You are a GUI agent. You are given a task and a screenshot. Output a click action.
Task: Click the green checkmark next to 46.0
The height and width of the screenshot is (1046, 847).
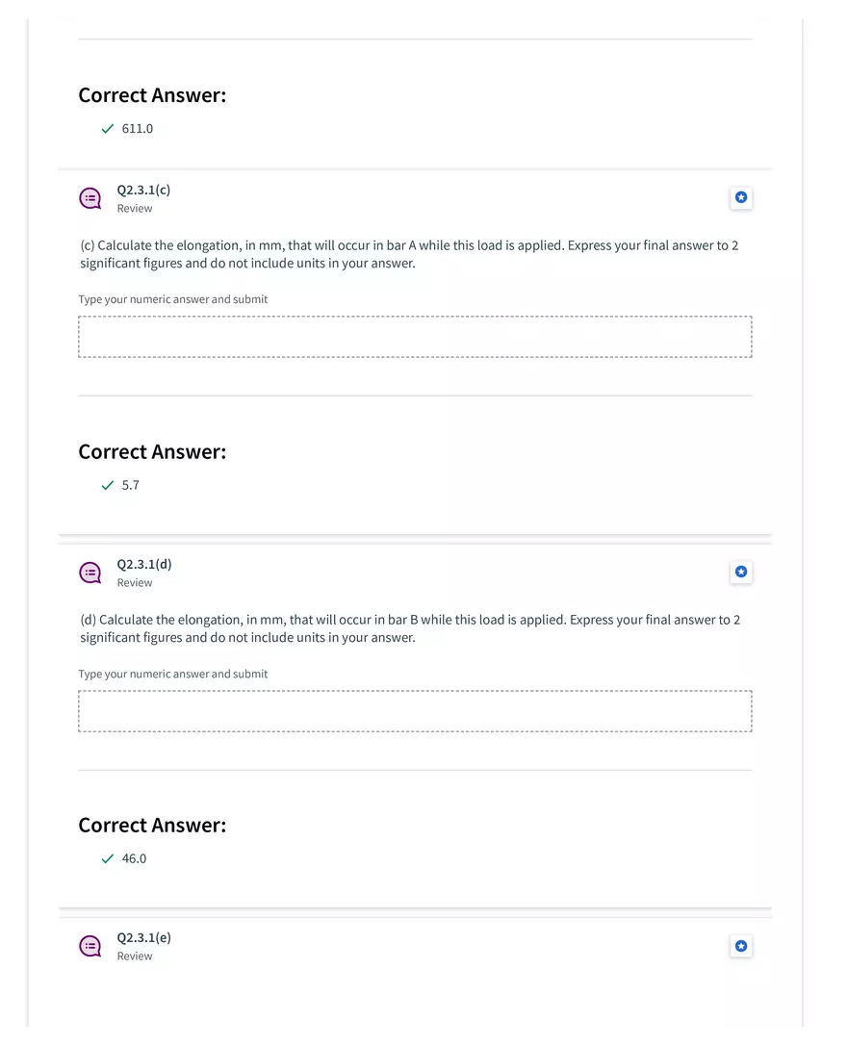point(108,859)
